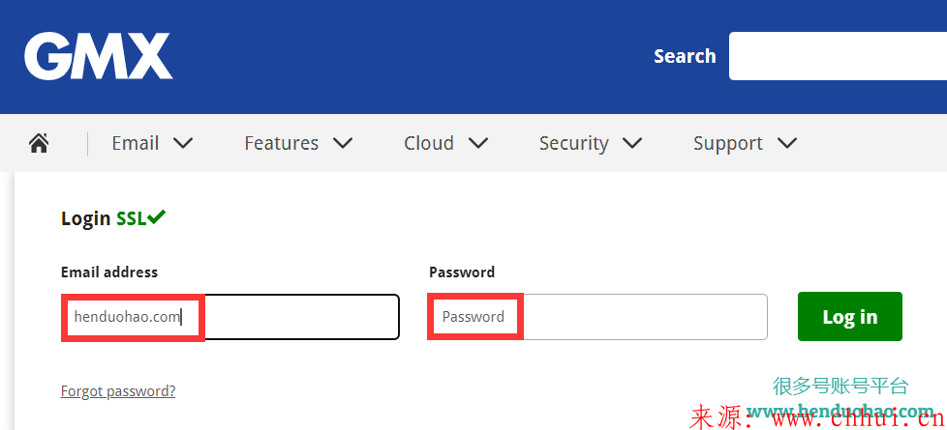
Task: Open the Forgot password? link
Action: 118,391
